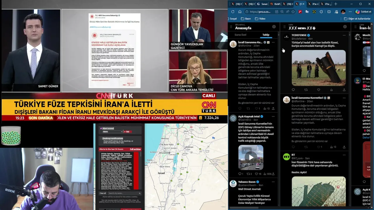Open the Full archive link
Screen dimensions: 374x210
135,149
